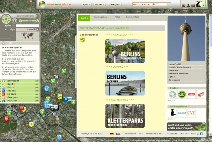Click the 'gehe zu' input field

27,26
